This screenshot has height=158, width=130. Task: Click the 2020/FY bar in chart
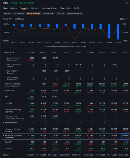coord(74,26)
